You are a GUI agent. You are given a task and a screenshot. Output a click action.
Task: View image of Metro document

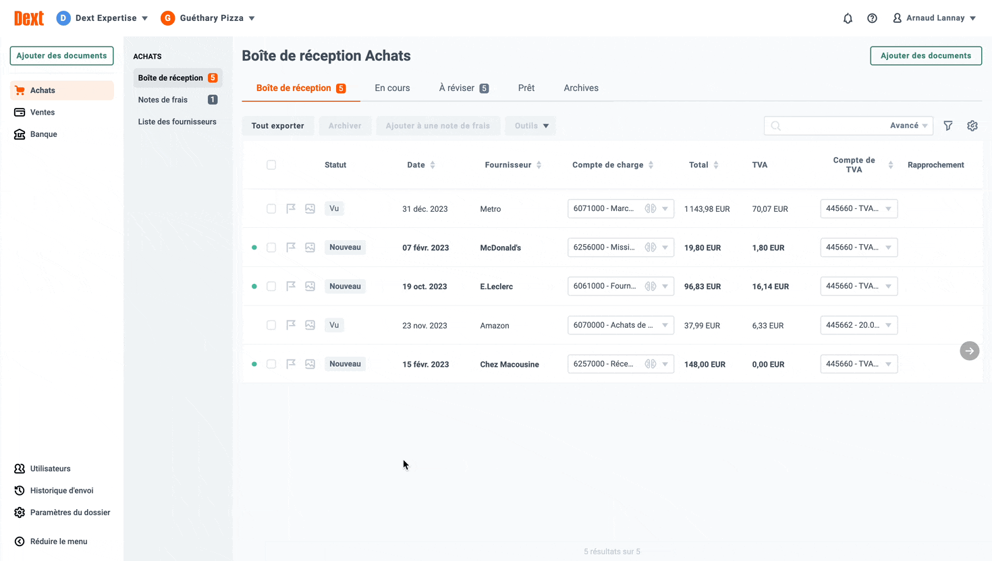click(x=310, y=209)
